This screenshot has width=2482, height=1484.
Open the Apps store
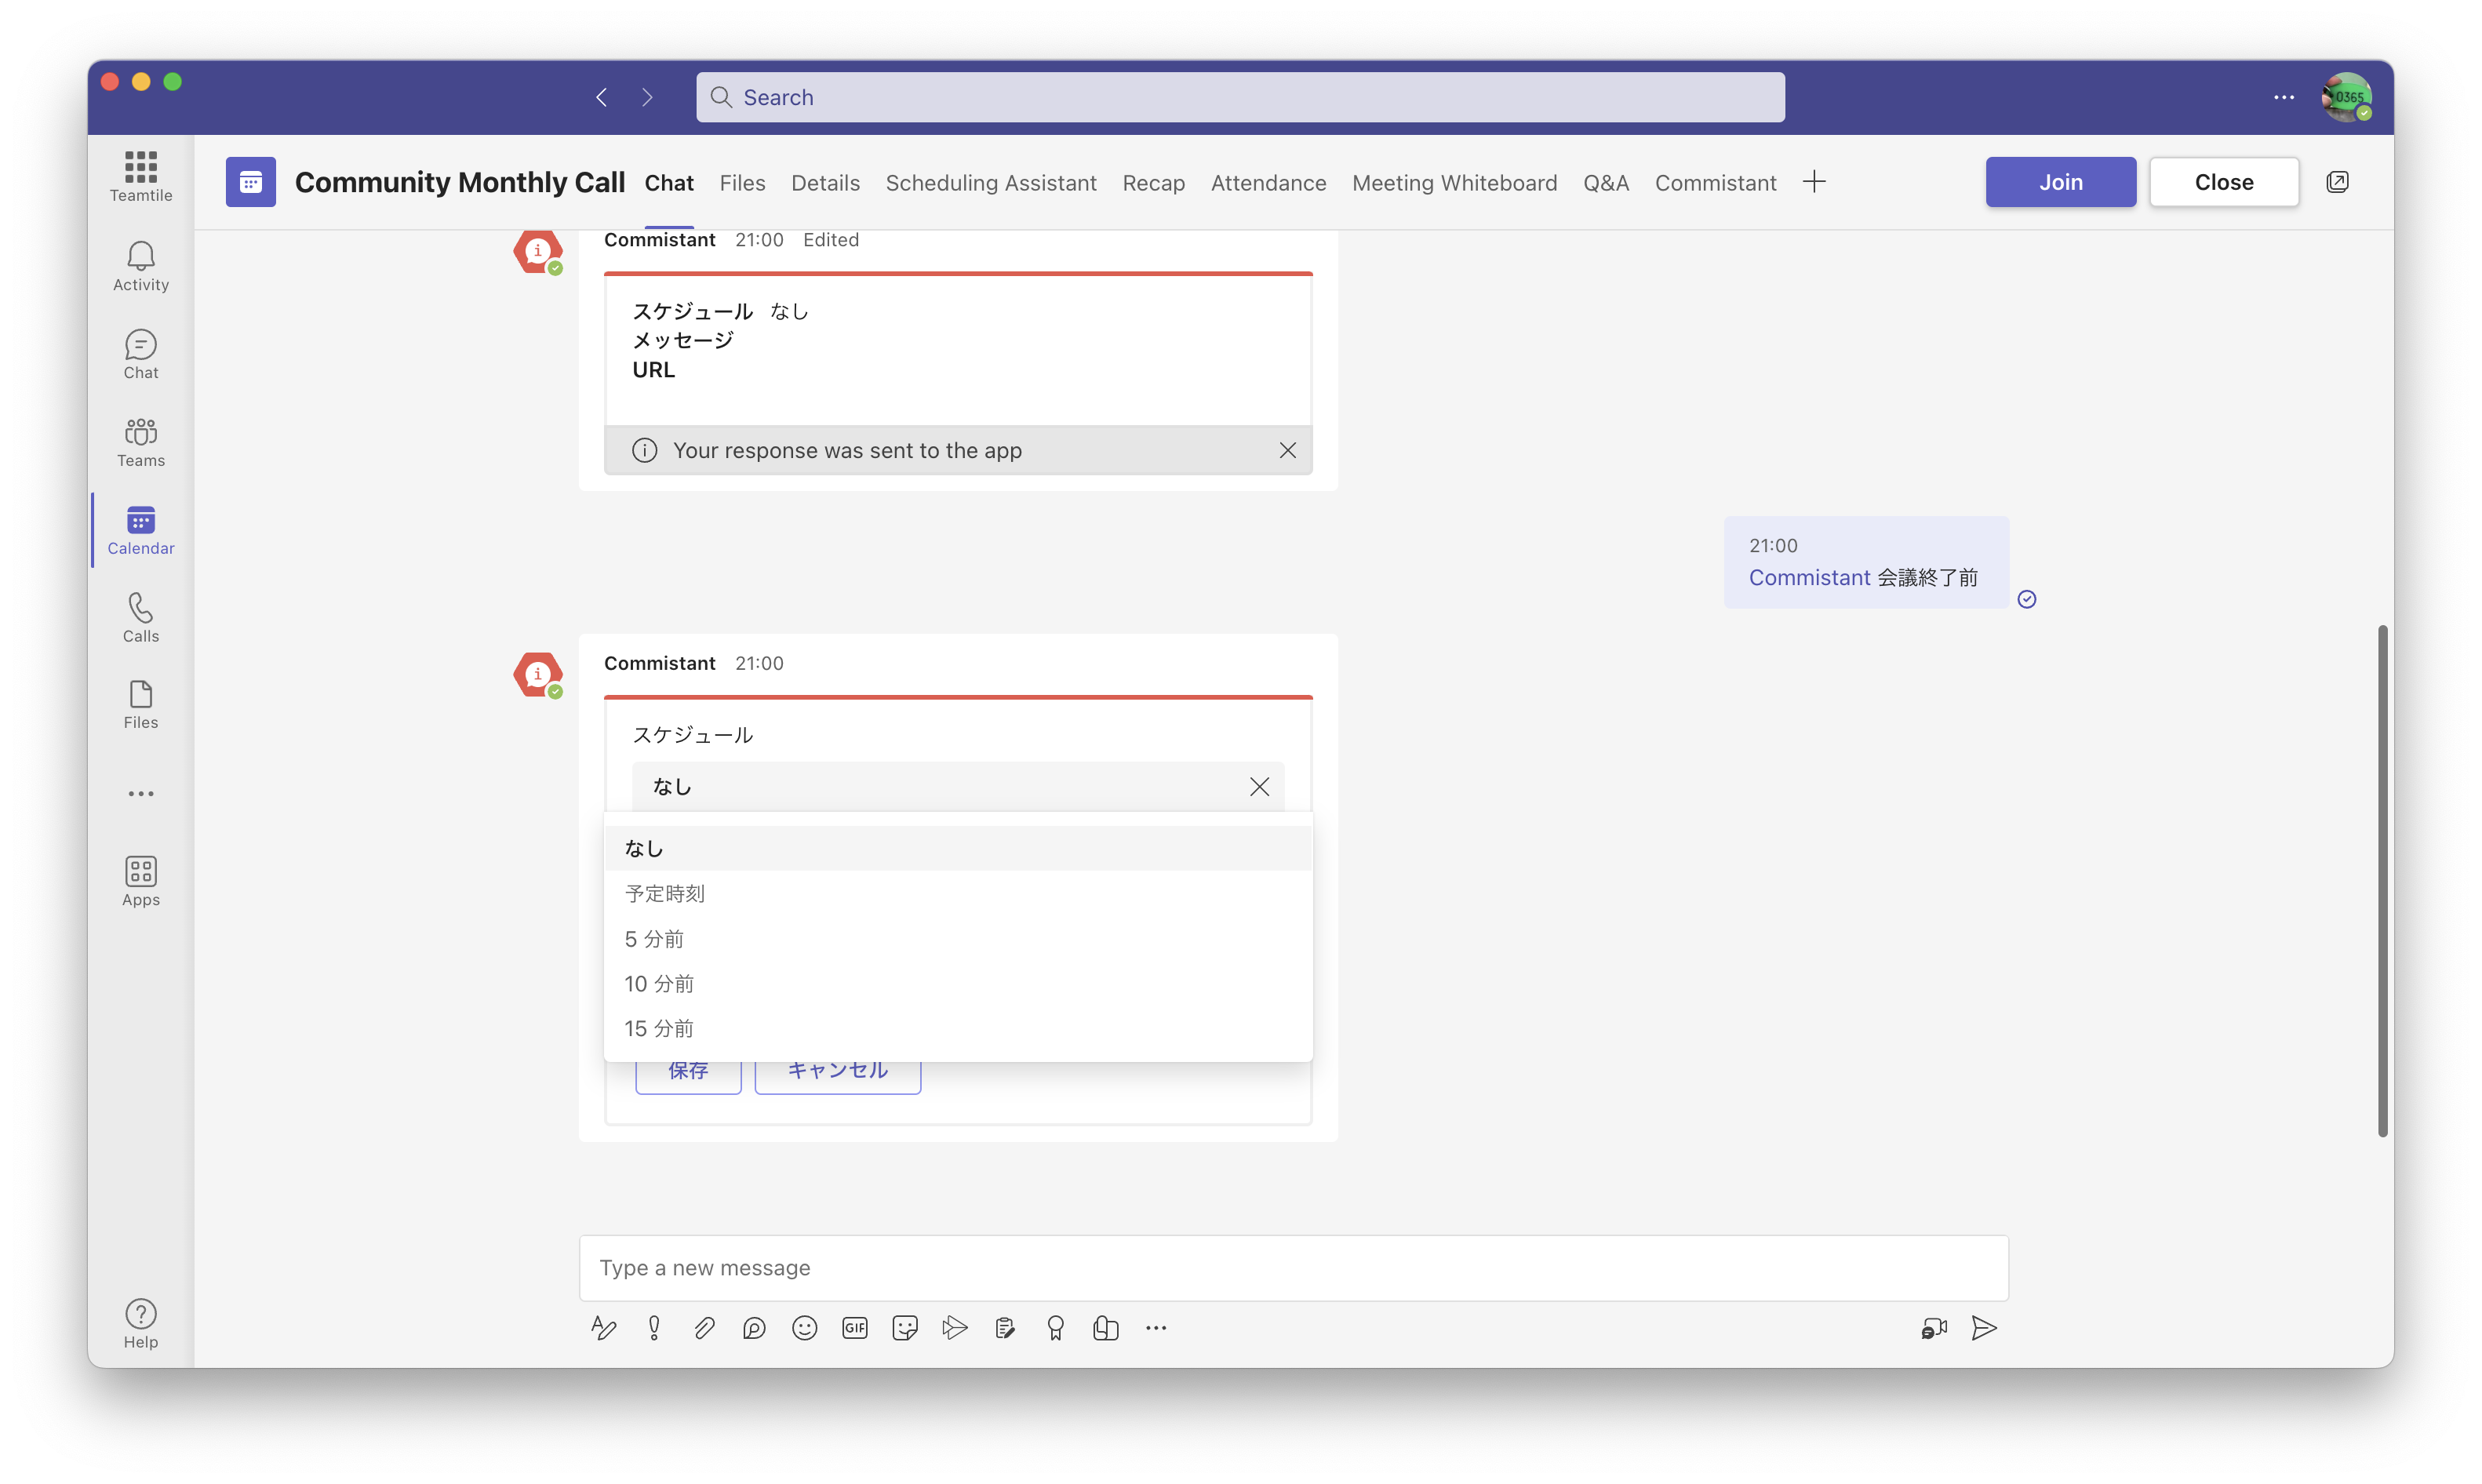(141, 881)
